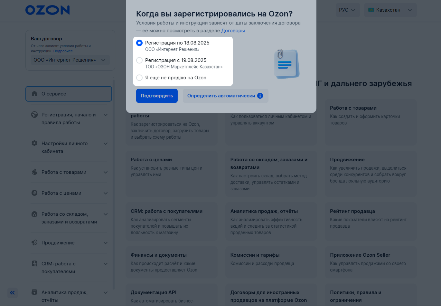Open the О сервисе sidebar item

click(69, 94)
